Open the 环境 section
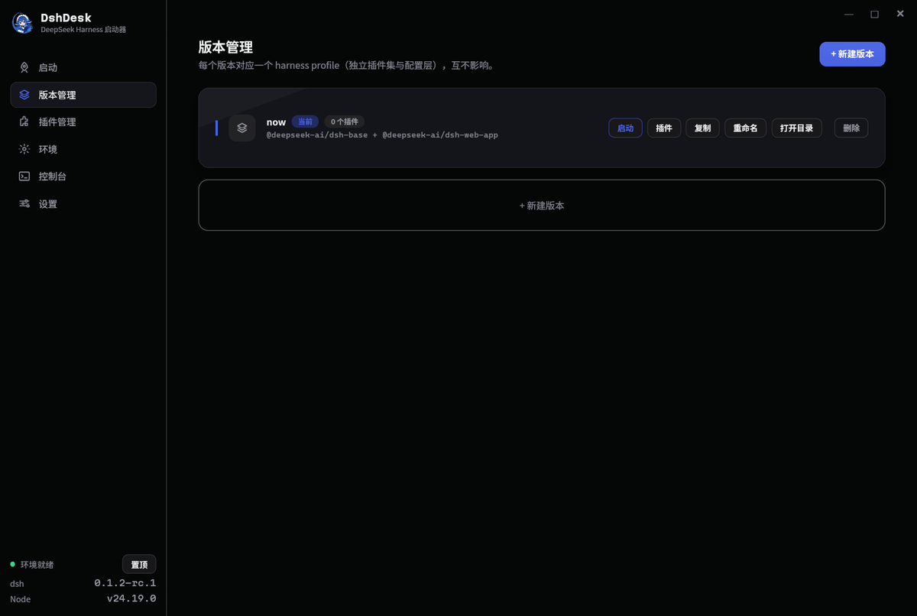This screenshot has height=616, width=917. tap(83, 149)
